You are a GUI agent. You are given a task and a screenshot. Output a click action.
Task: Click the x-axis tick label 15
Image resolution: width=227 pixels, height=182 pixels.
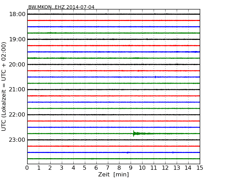200,168
